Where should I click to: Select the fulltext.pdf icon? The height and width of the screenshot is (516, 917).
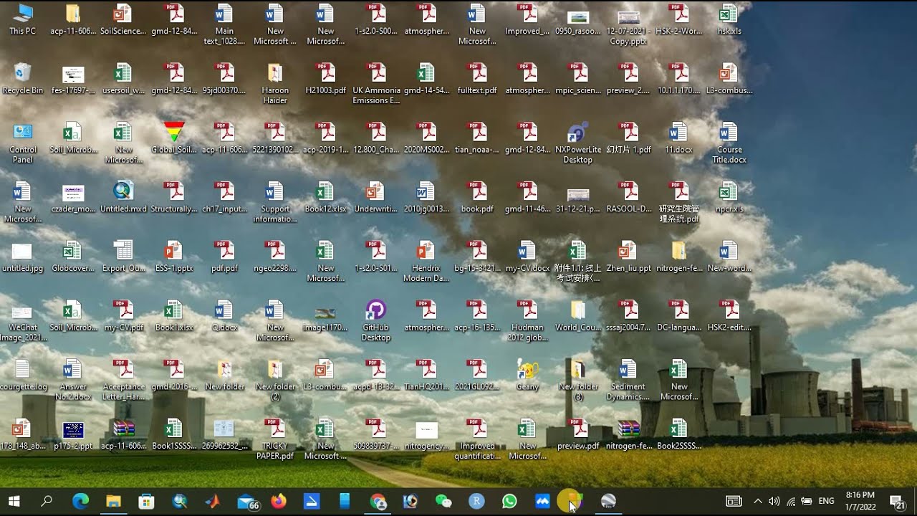pyautogui.click(x=477, y=79)
